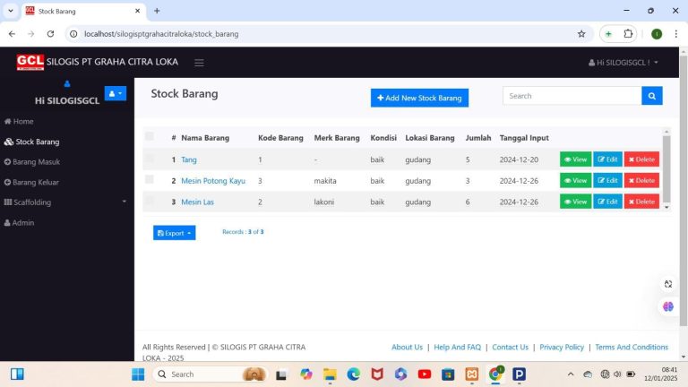Viewport: 688px width, 387px height.
Task: Click the blue search magnifier button
Action: click(651, 96)
